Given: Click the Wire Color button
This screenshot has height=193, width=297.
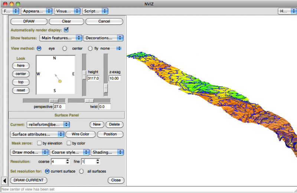Looking at the screenshot, I should coord(81,134).
